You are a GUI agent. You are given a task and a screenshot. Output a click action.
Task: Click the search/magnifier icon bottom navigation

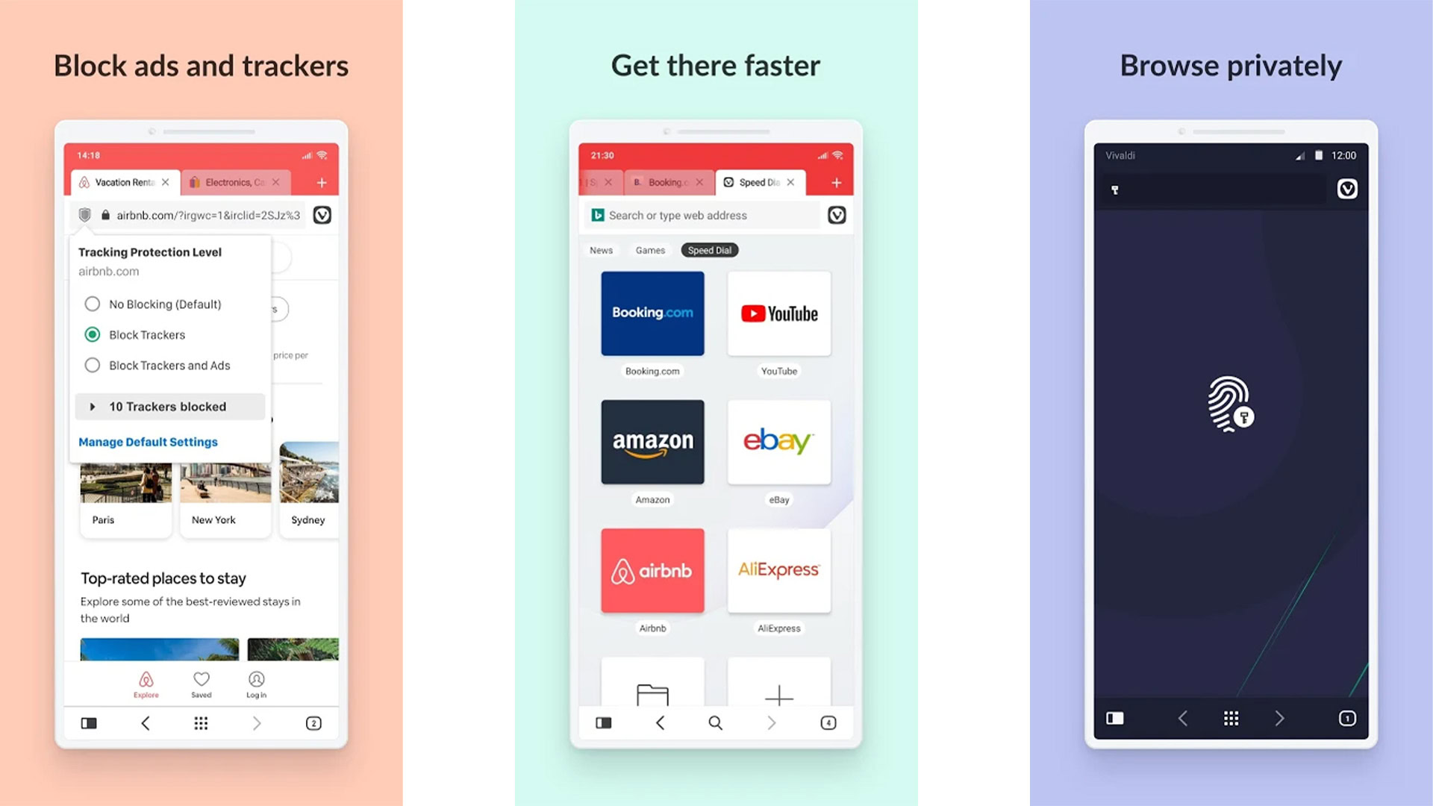click(x=716, y=722)
